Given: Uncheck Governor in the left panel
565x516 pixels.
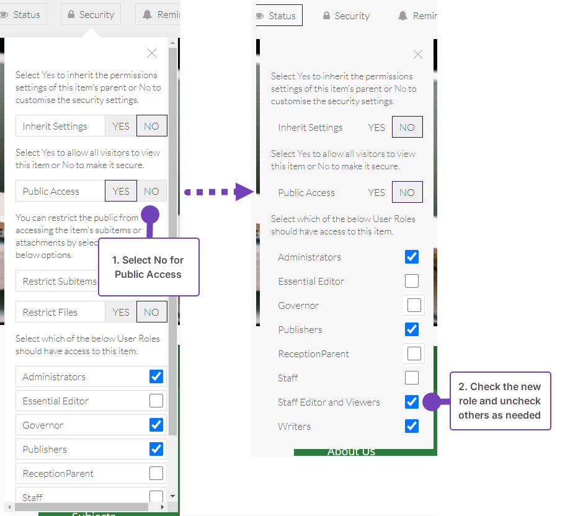Looking at the screenshot, I should (x=156, y=425).
